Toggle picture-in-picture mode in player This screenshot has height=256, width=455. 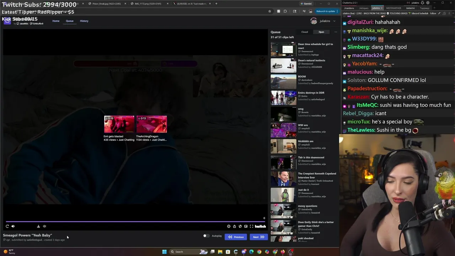pyautogui.click(x=246, y=226)
